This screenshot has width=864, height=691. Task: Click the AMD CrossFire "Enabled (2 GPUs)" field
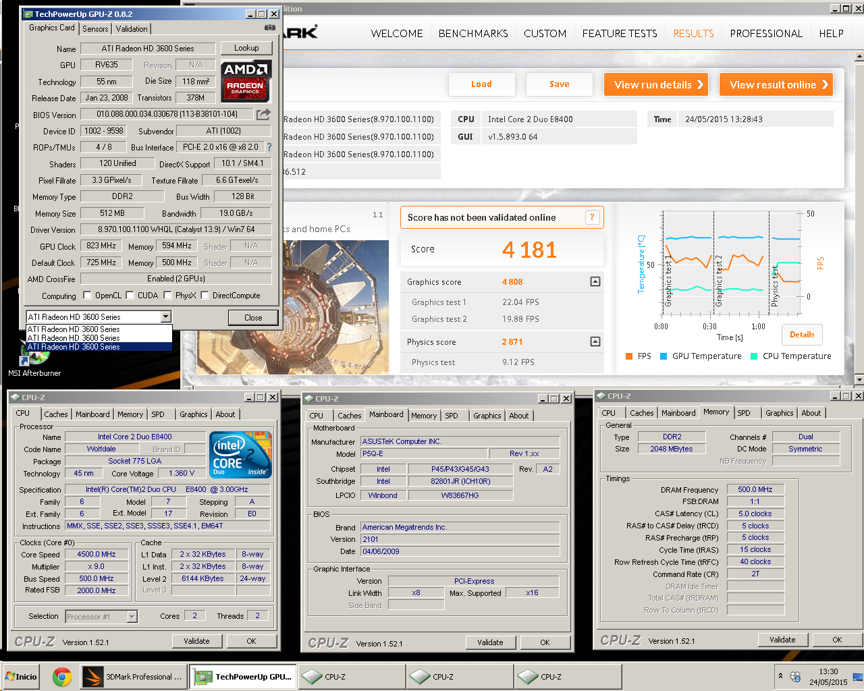click(176, 279)
